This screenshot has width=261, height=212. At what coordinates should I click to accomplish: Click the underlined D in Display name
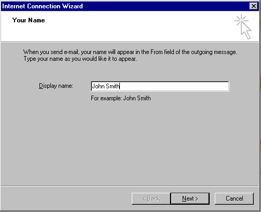tap(41, 86)
